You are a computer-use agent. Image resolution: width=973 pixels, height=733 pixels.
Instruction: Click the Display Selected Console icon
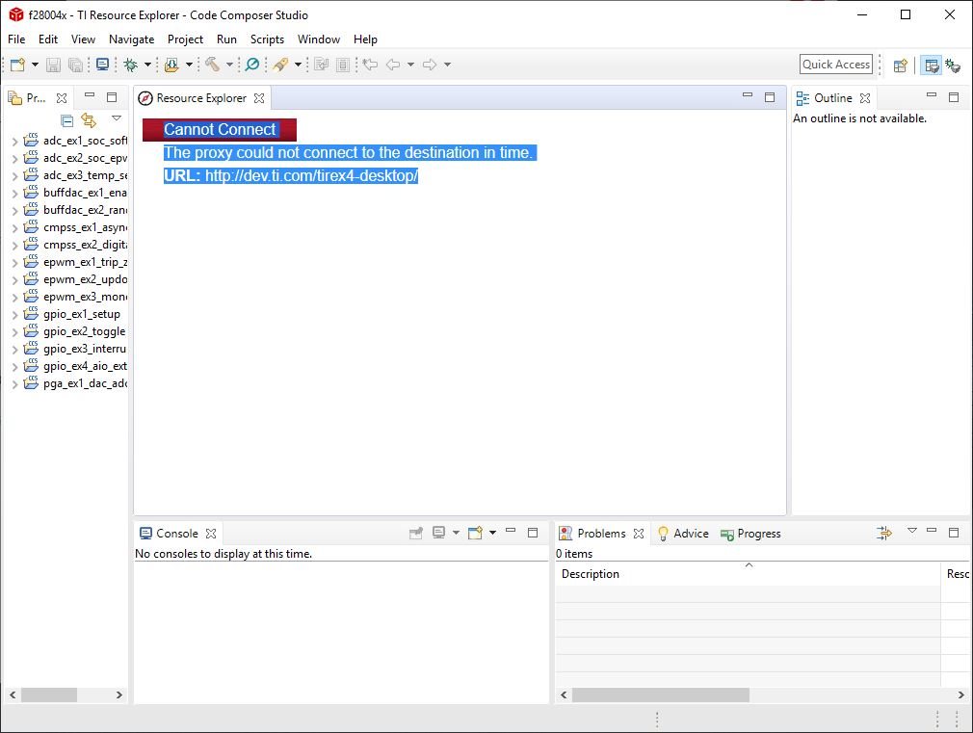click(x=438, y=533)
